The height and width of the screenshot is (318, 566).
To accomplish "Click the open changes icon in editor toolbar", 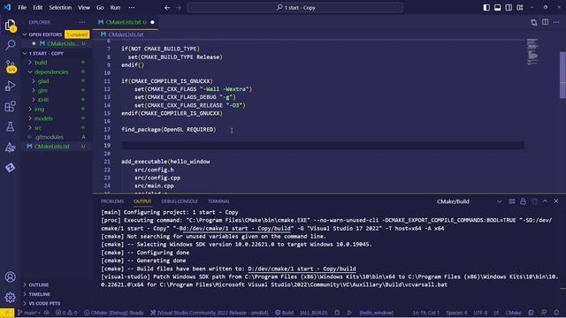I will (x=534, y=22).
